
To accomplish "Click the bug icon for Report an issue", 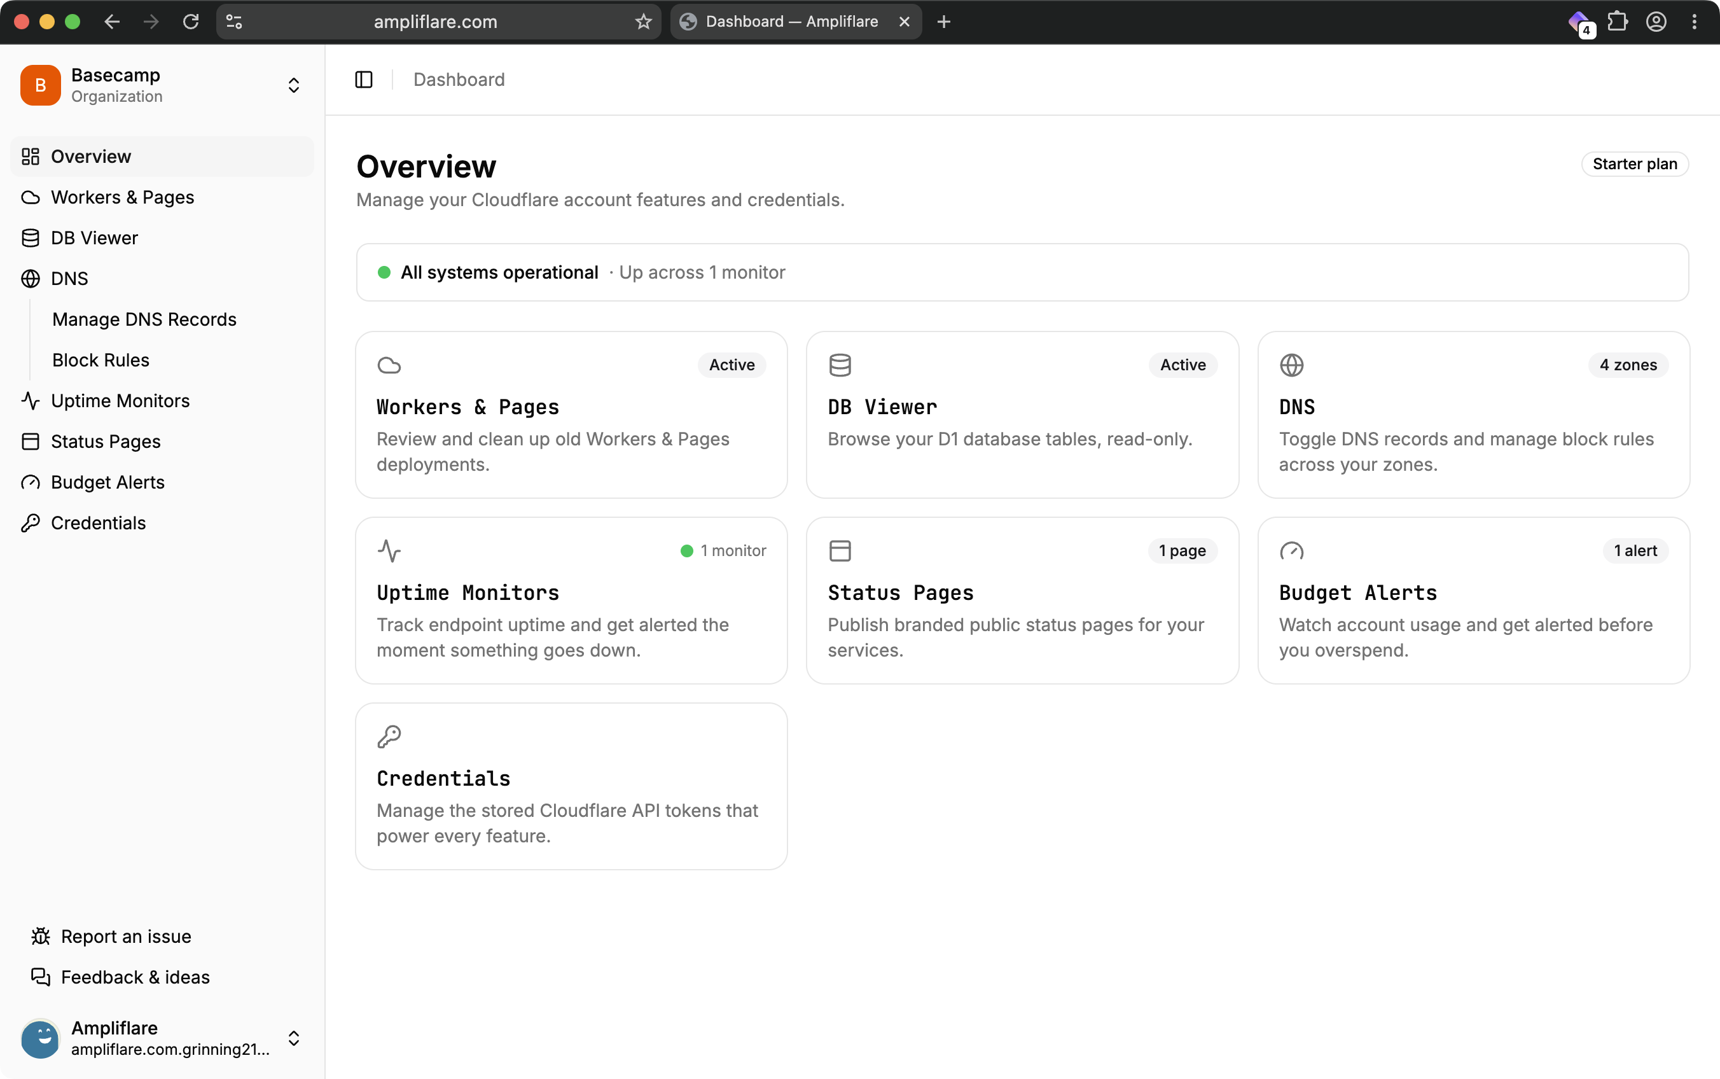I will 41,936.
